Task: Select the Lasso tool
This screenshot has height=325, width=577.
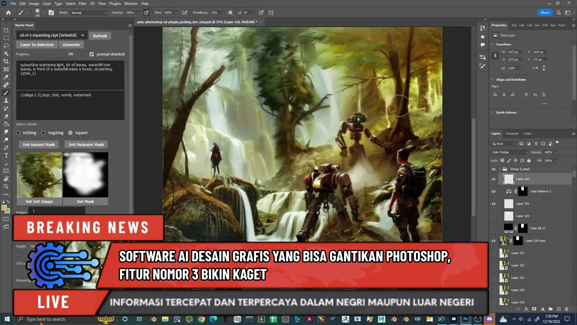Action: (x=6, y=46)
